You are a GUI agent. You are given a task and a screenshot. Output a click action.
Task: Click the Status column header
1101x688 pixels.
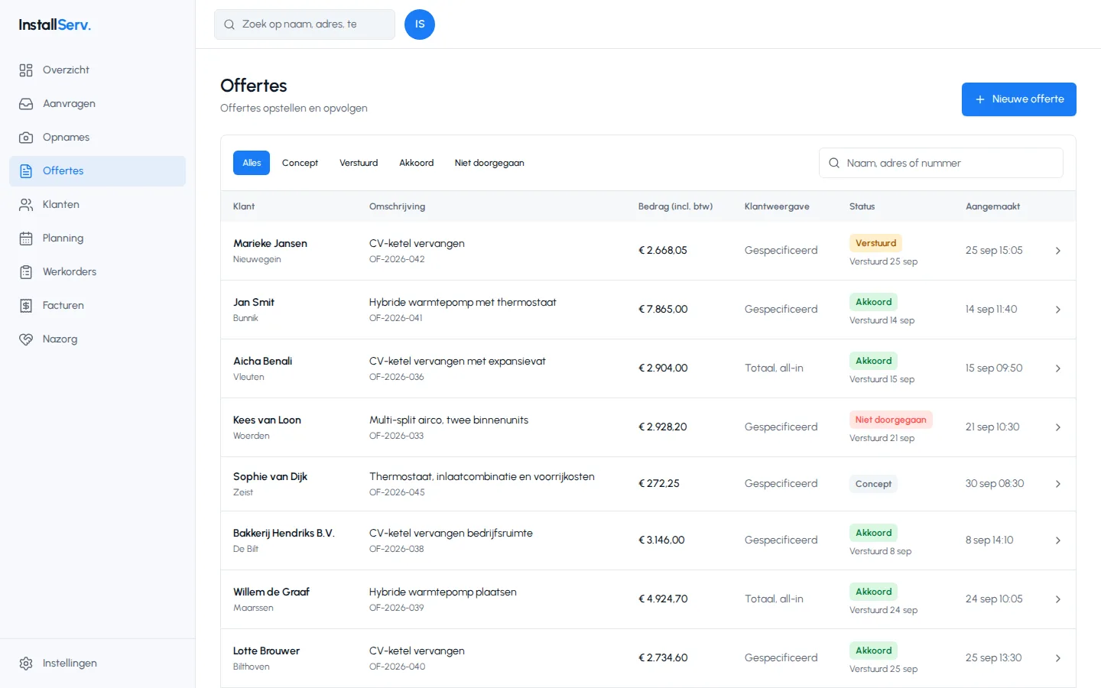[x=862, y=206]
